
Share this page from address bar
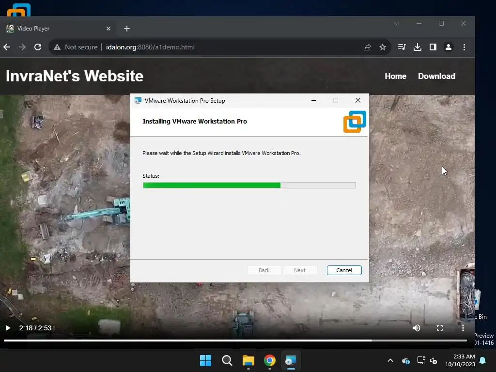coord(367,47)
